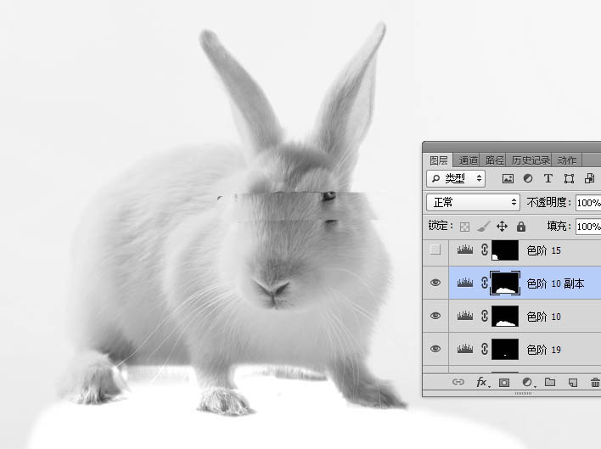Show the hidden 色阶 15 layer
601x449 pixels.
(x=435, y=250)
